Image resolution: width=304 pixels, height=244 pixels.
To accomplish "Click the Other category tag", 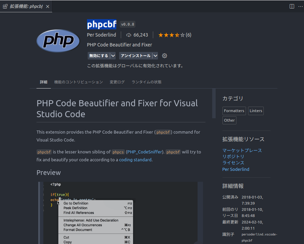I will [229, 120].
